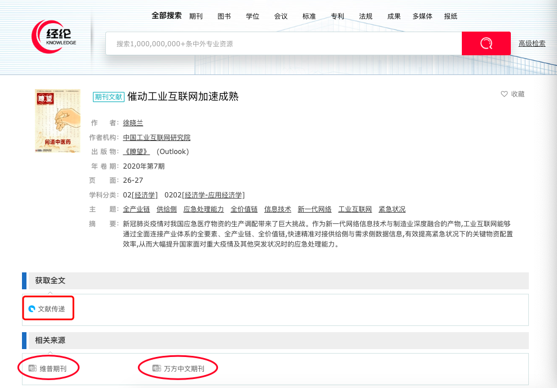Click the 经纶 Knowledge logo

click(54, 36)
